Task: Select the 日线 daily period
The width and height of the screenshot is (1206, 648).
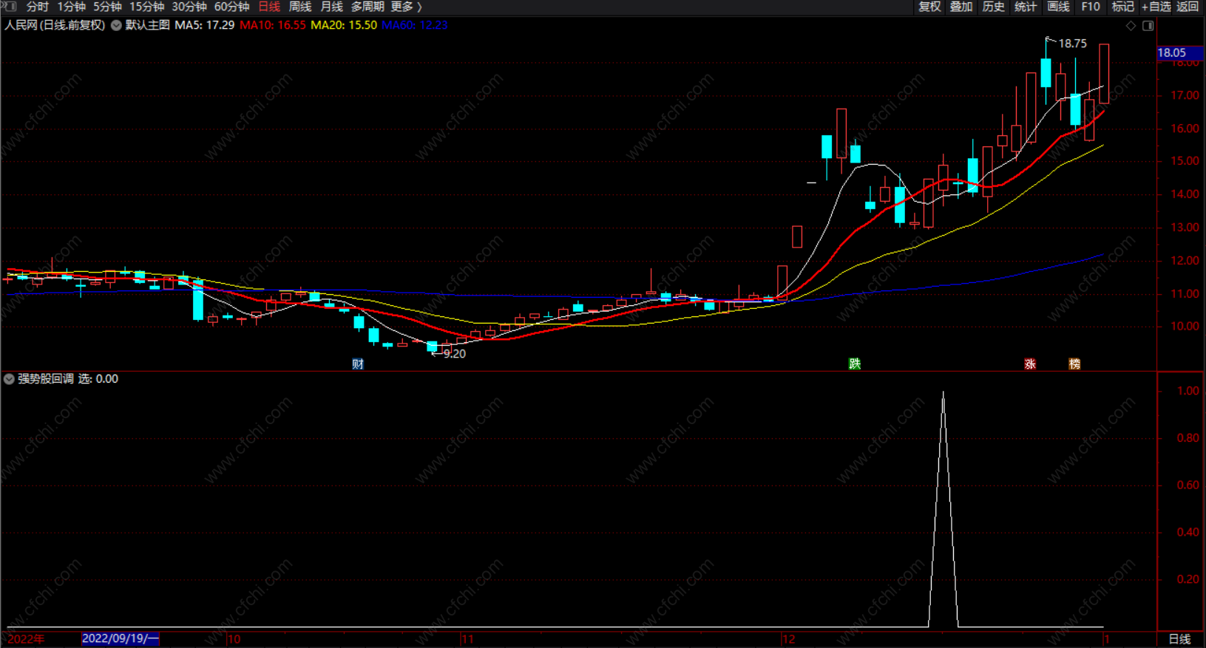Action: (269, 7)
